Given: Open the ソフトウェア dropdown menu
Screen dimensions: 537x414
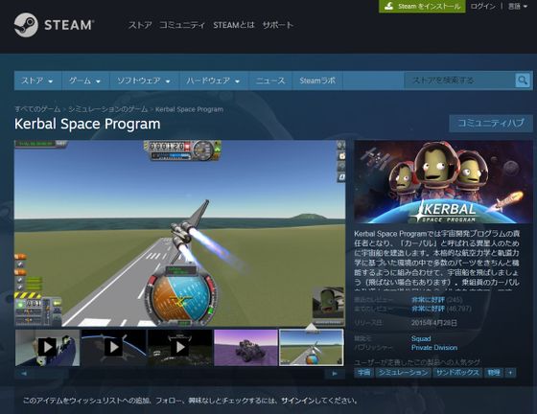Looking at the screenshot, I should [144, 80].
